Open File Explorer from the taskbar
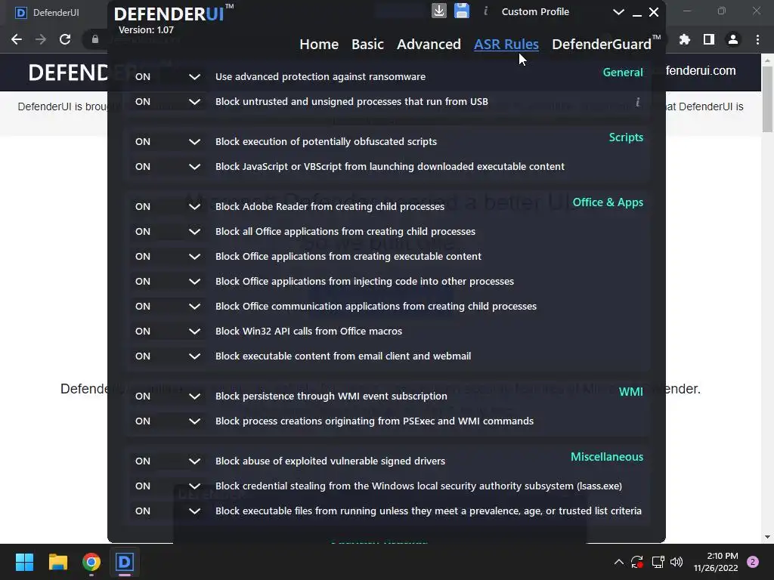Viewport: 774px width, 580px height. 57,562
